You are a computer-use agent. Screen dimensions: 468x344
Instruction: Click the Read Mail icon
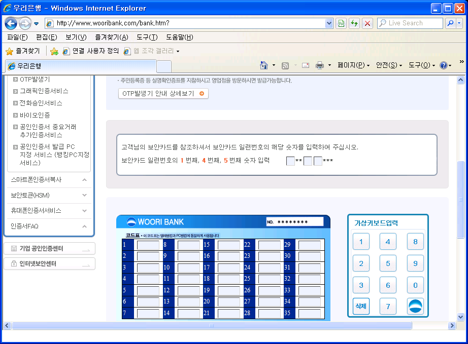306,65
